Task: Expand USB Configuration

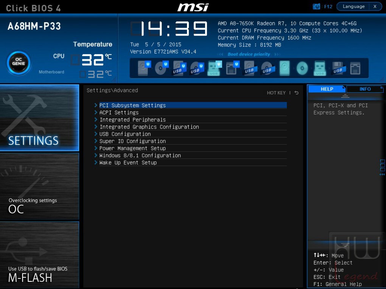Action: coord(193,134)
